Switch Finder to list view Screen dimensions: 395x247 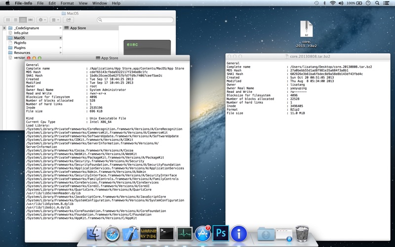(16, 20)
